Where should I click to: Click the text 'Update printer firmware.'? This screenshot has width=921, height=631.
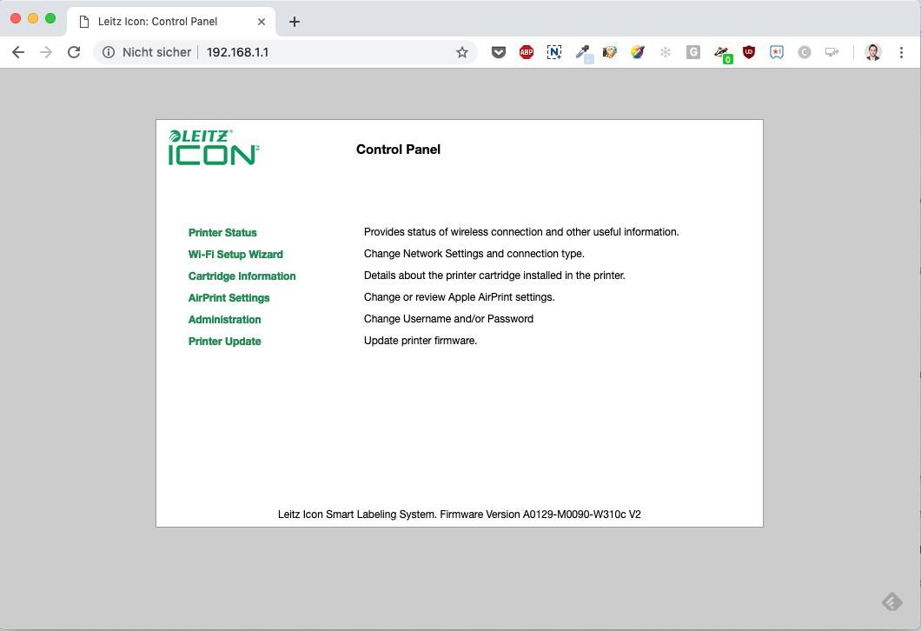coord(421,341)
